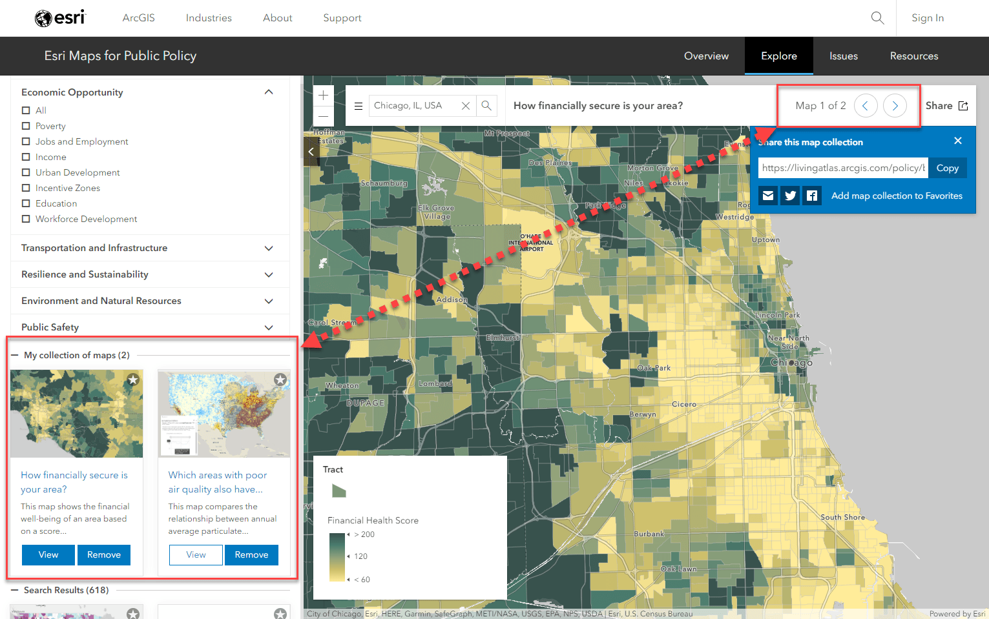Image resolution: width=989 pixels, height=619 pixels.
Task: Toggle favorite star on second search result card
Action: 280,613
